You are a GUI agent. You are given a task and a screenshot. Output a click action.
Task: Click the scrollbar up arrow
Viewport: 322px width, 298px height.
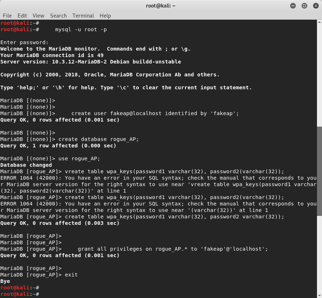tap(319, 22)
